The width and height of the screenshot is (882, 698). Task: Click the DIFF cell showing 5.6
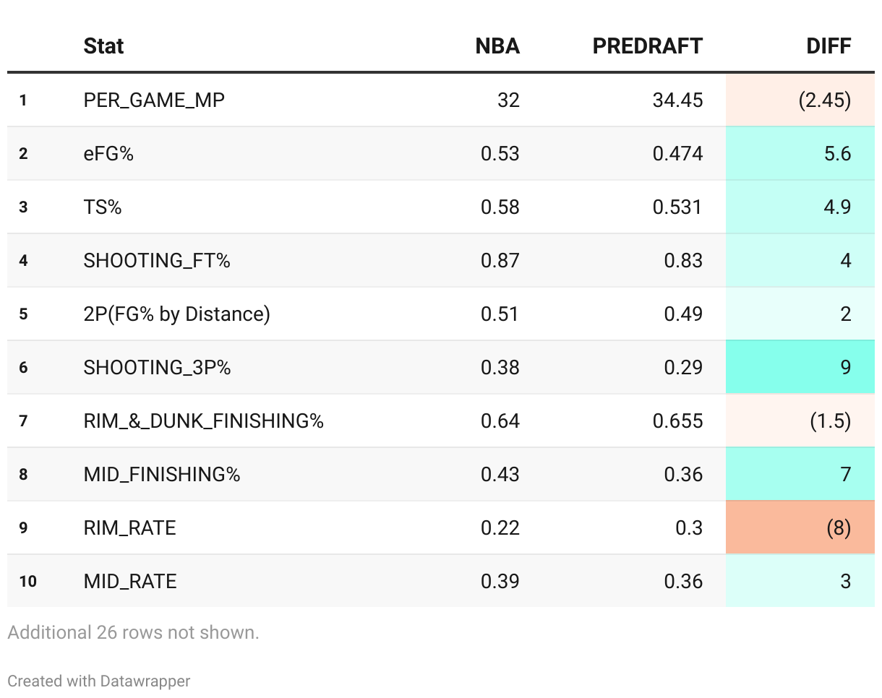coord(800,153)
